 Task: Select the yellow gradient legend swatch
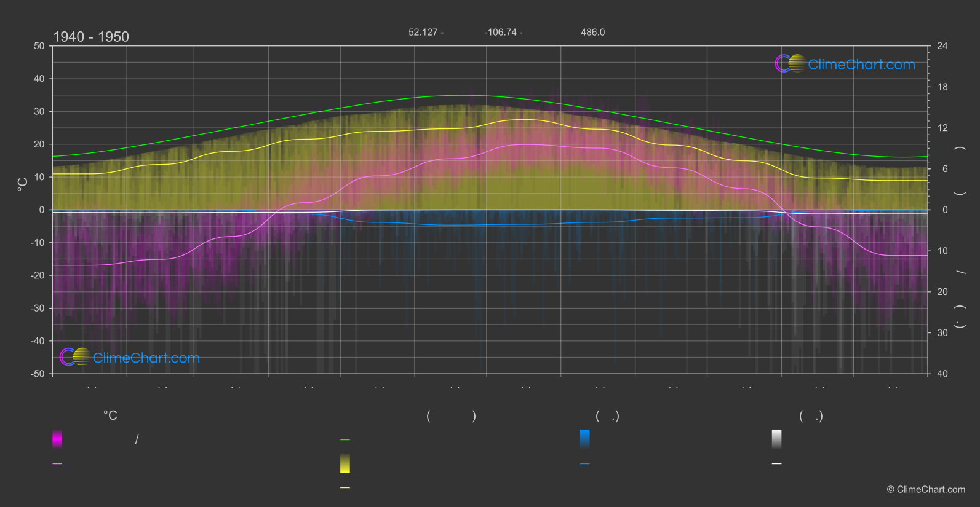(345, 463)
